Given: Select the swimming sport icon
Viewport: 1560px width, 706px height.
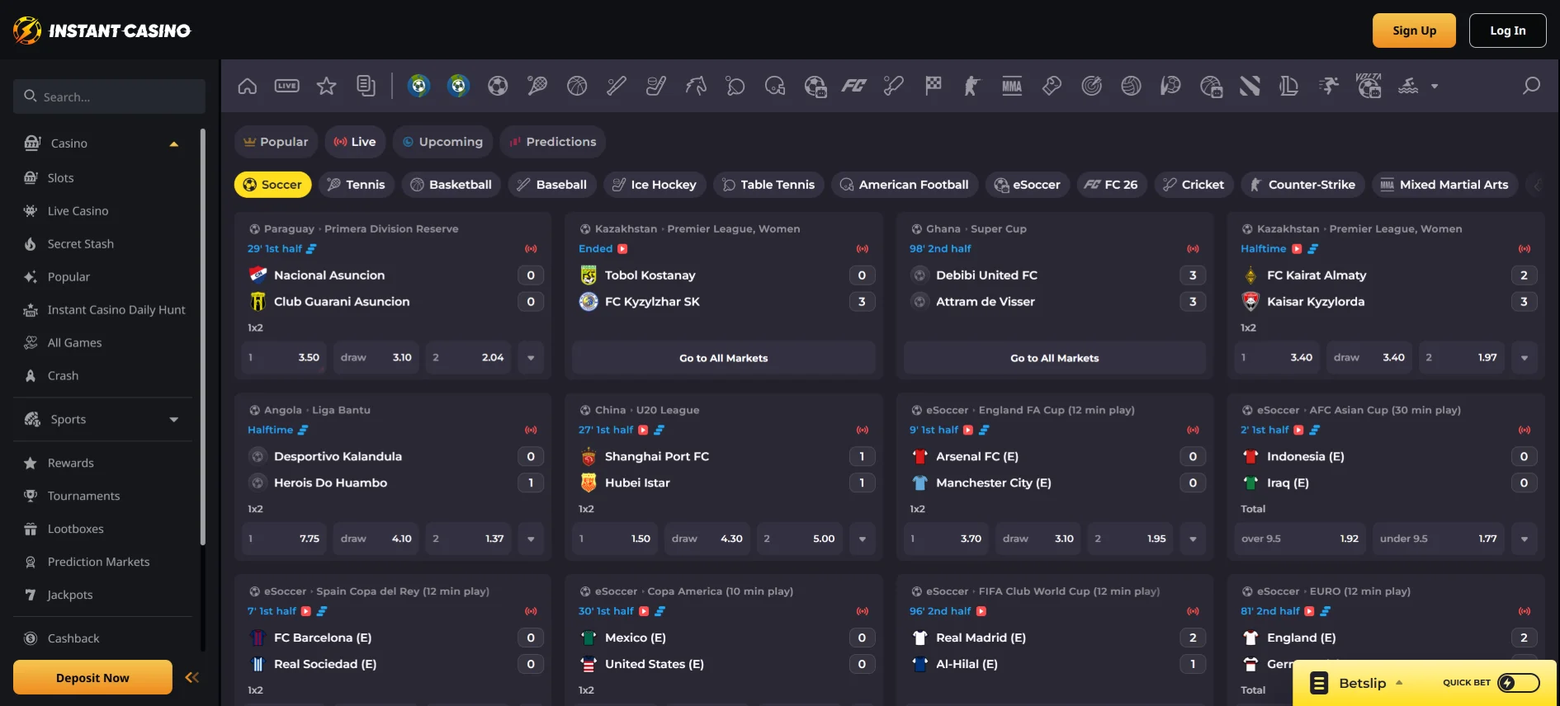Looking at the screenshot, I should tap(1408, 86).
